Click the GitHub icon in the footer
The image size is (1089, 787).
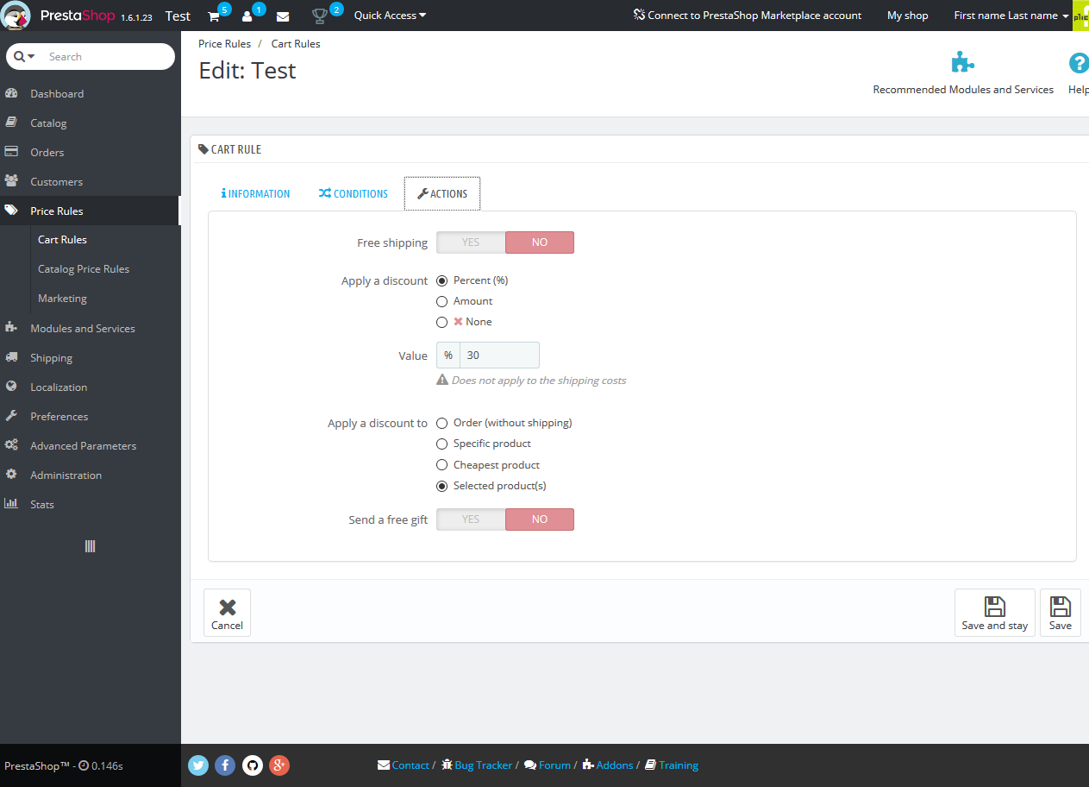pos(252,765)
